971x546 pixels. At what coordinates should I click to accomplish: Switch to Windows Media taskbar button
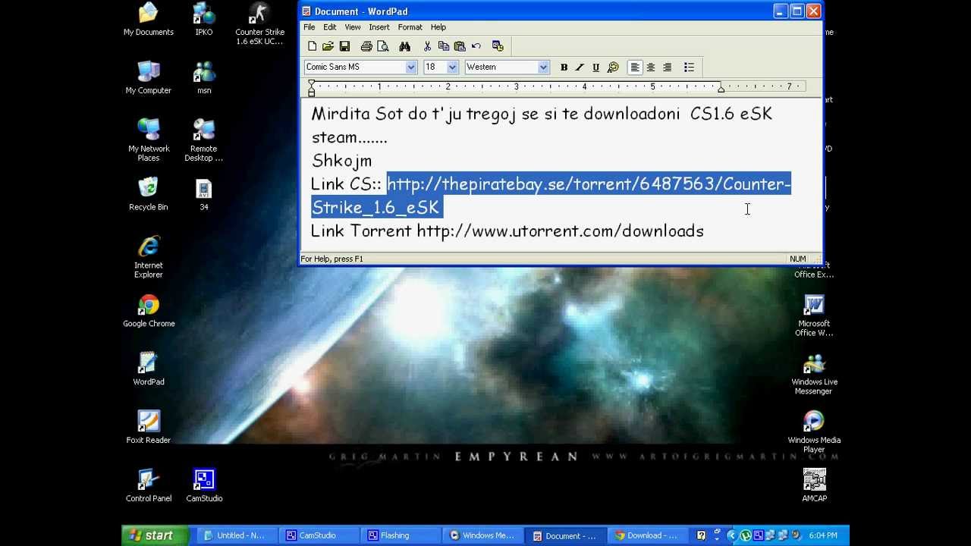(x=482, y=535)
